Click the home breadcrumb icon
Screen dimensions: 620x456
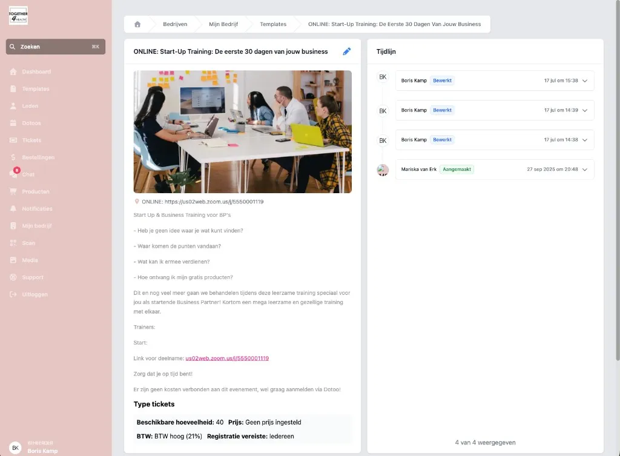point(137,24)
